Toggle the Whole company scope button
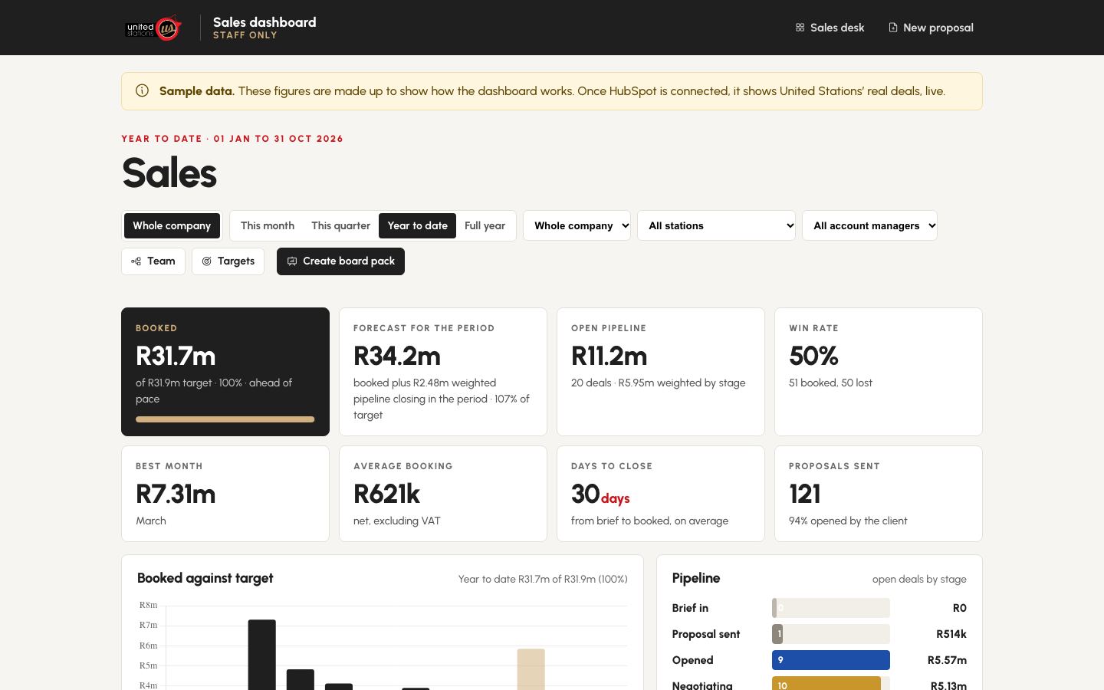 click(172, 225)
